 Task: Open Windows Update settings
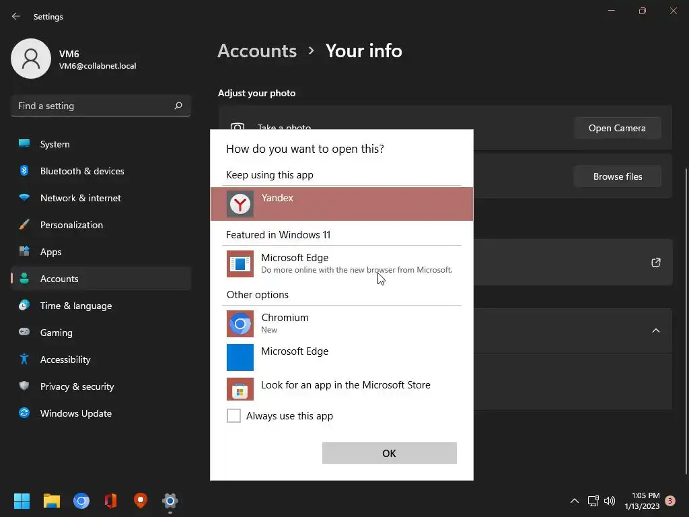point(75,413)
